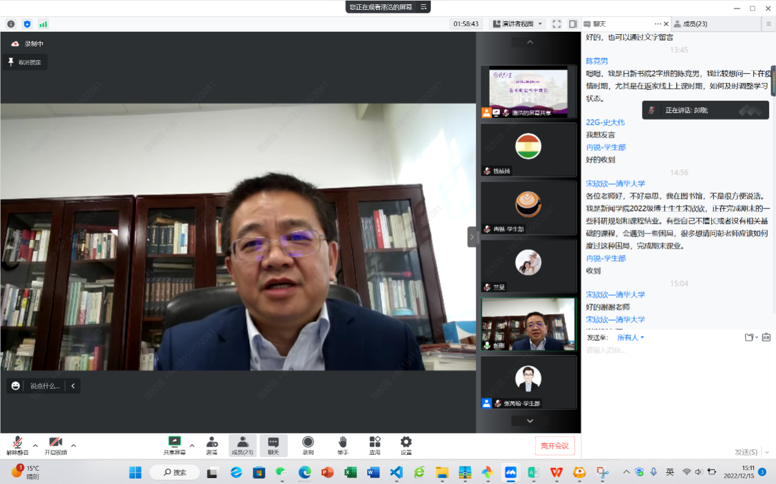Open meeting Settings (设置) gear

click(406, 444)
